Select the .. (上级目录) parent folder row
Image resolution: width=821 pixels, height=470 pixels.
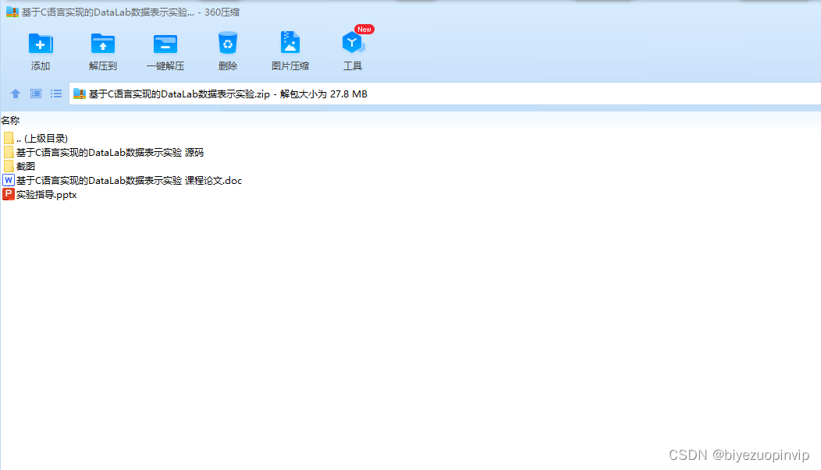click(x=36, y=139)
